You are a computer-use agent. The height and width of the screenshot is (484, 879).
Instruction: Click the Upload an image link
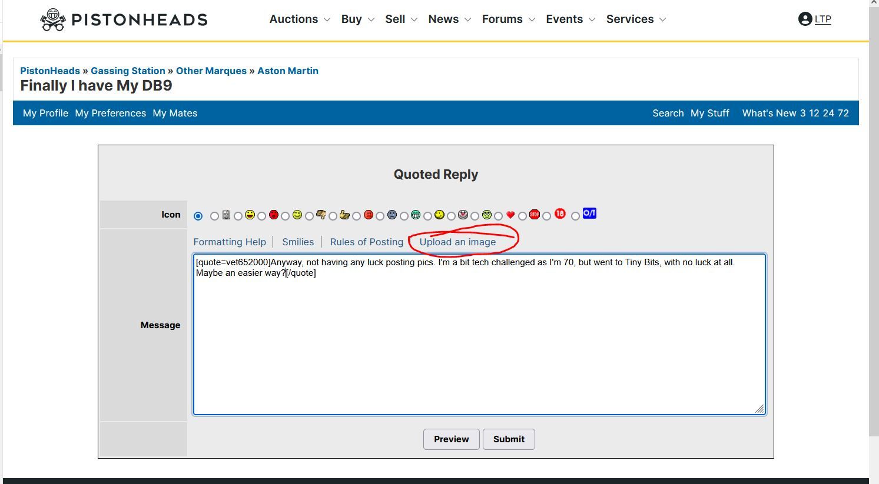(x=457, y=242)
